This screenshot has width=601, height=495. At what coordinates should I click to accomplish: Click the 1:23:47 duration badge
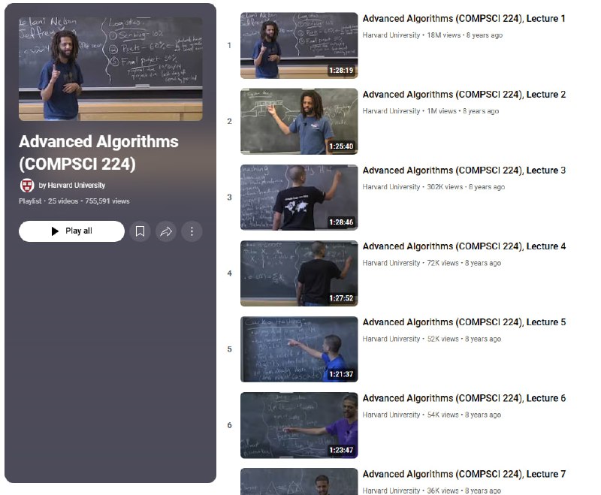pos(341,450)
